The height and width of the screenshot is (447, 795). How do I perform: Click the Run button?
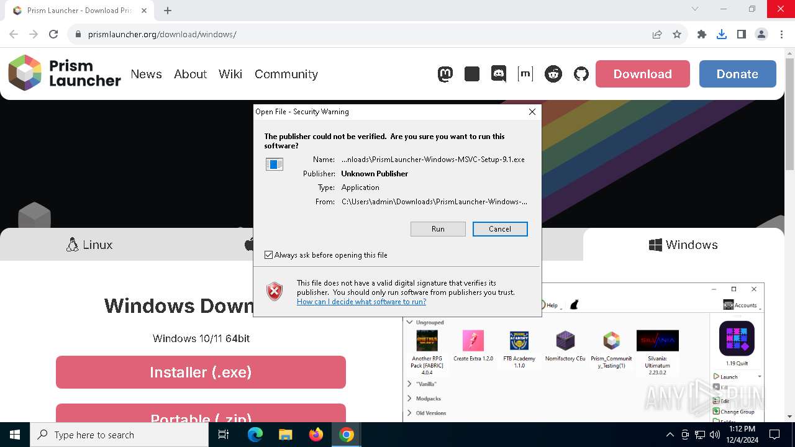click(438, 229)
